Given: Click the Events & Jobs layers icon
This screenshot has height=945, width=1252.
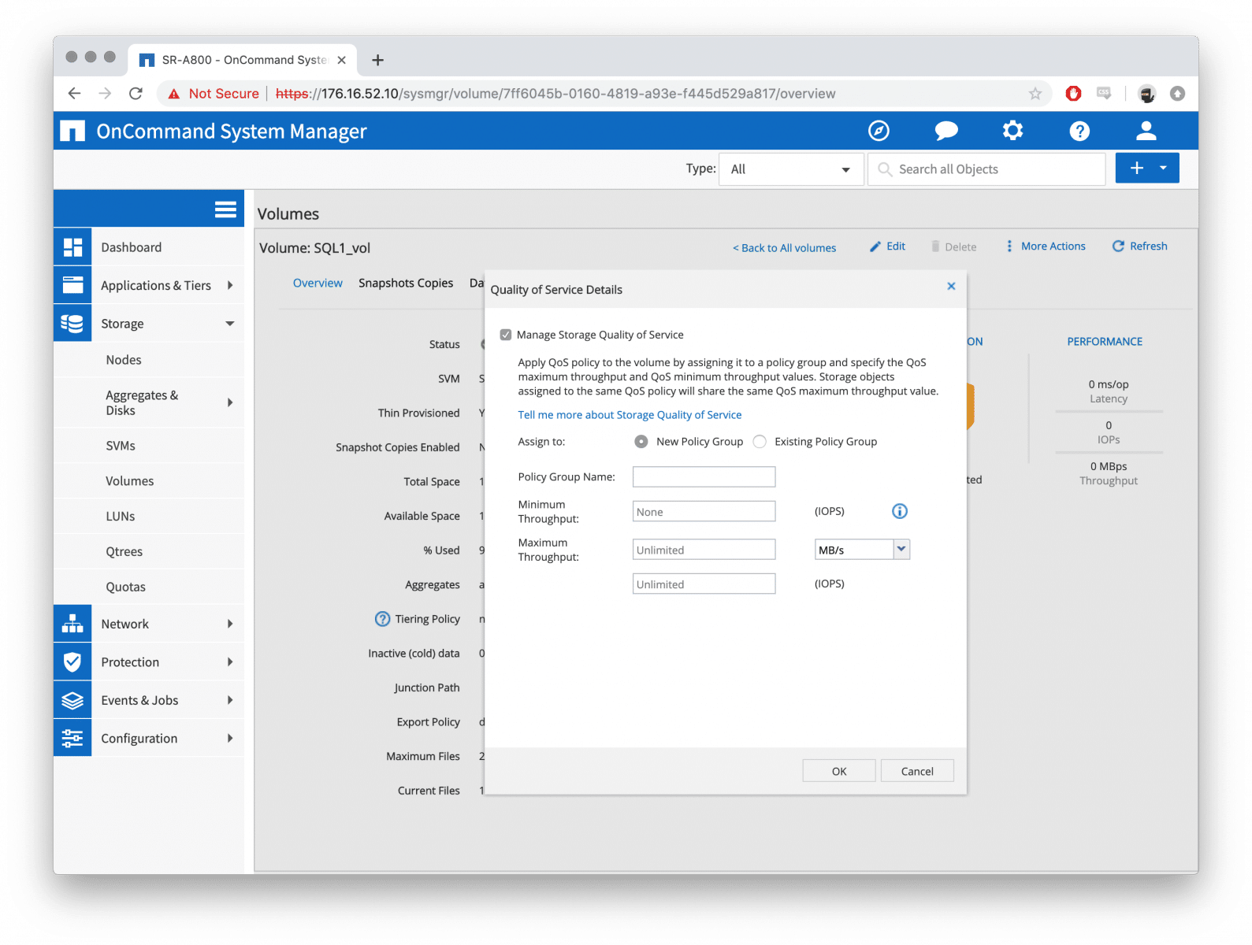Looking at the screenshot, I should pyautogui.click(x=72, y=700).
